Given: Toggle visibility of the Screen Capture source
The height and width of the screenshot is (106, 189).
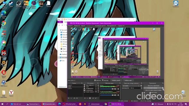Looking at the screenshot, I should (x=96, y=92).
